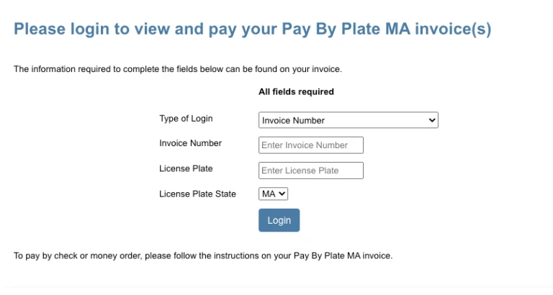Click the word "Login" on the submit button

(279, 220)
